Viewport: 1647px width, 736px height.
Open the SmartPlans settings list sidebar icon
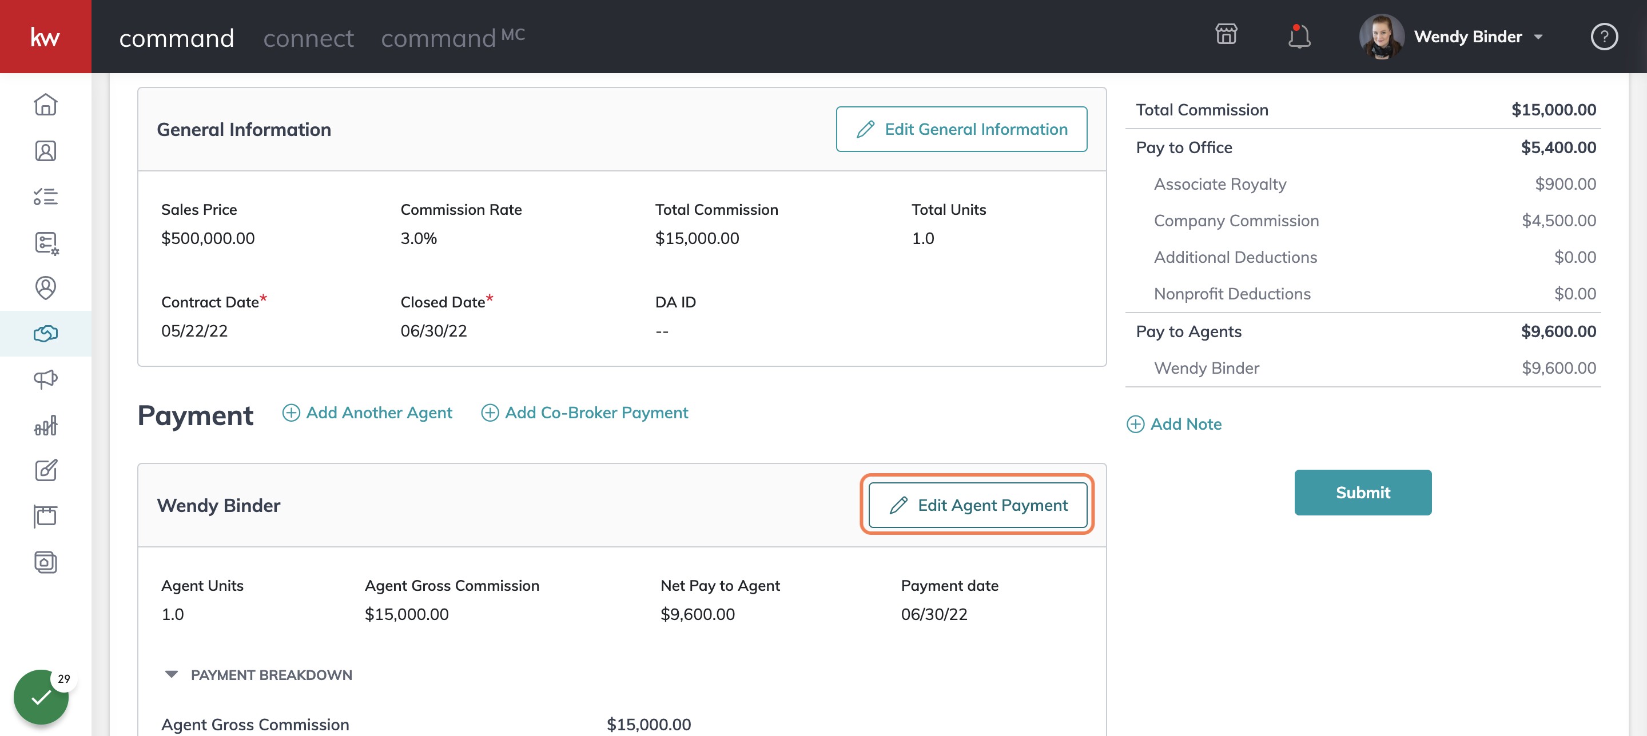pos(46,243)
